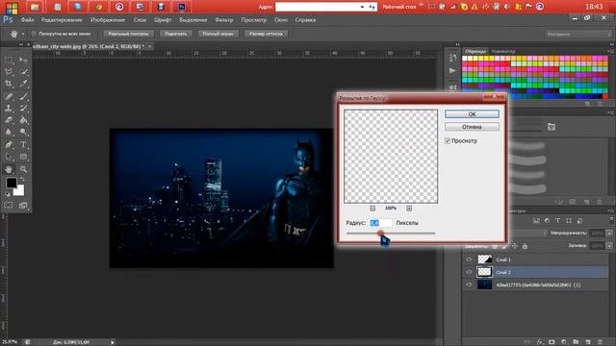Hide the bottom image layer eye
This screenshot has height=346, width=616.
tap(469, 284)
